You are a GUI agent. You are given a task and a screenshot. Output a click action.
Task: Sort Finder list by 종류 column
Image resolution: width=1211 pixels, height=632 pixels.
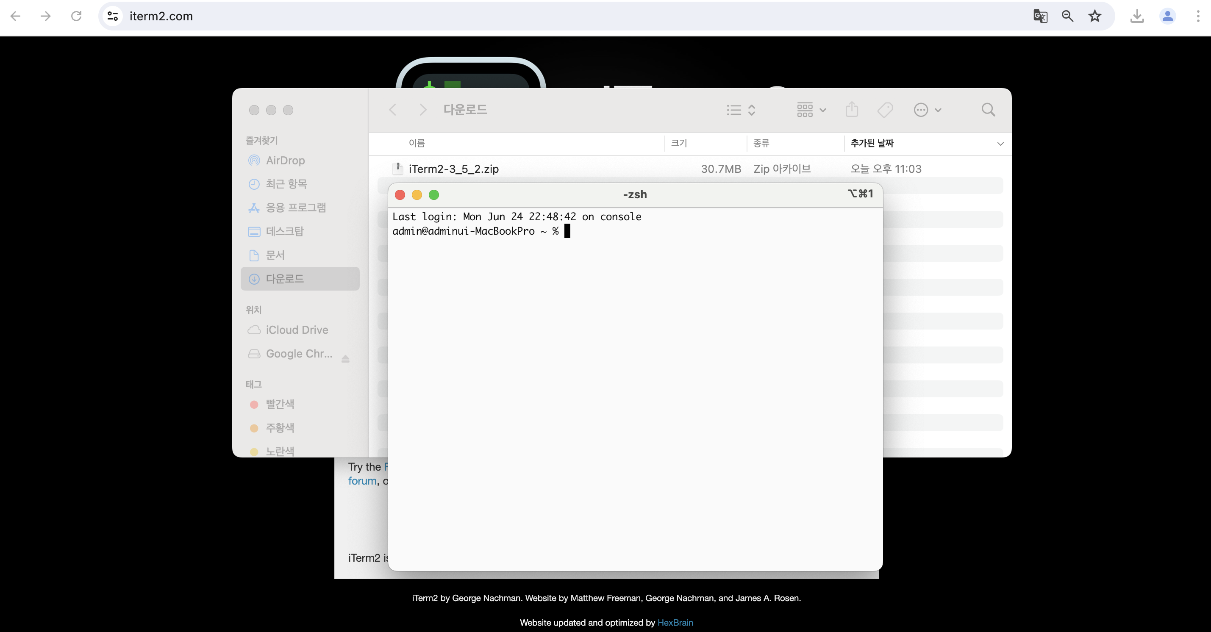(x=761, y=143)
